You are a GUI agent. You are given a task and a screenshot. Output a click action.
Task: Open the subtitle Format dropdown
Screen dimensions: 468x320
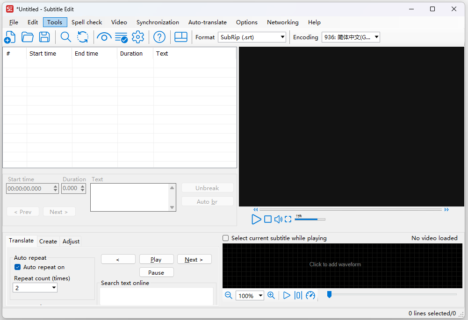point(252,37)
